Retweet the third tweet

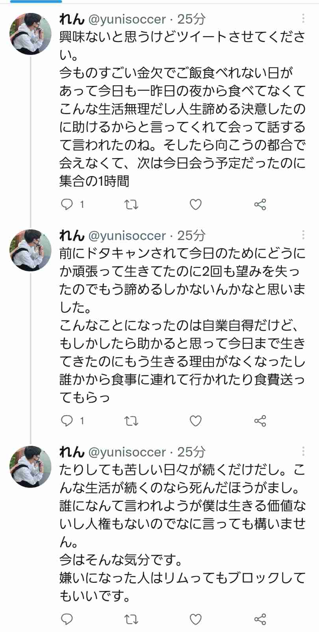132,619
